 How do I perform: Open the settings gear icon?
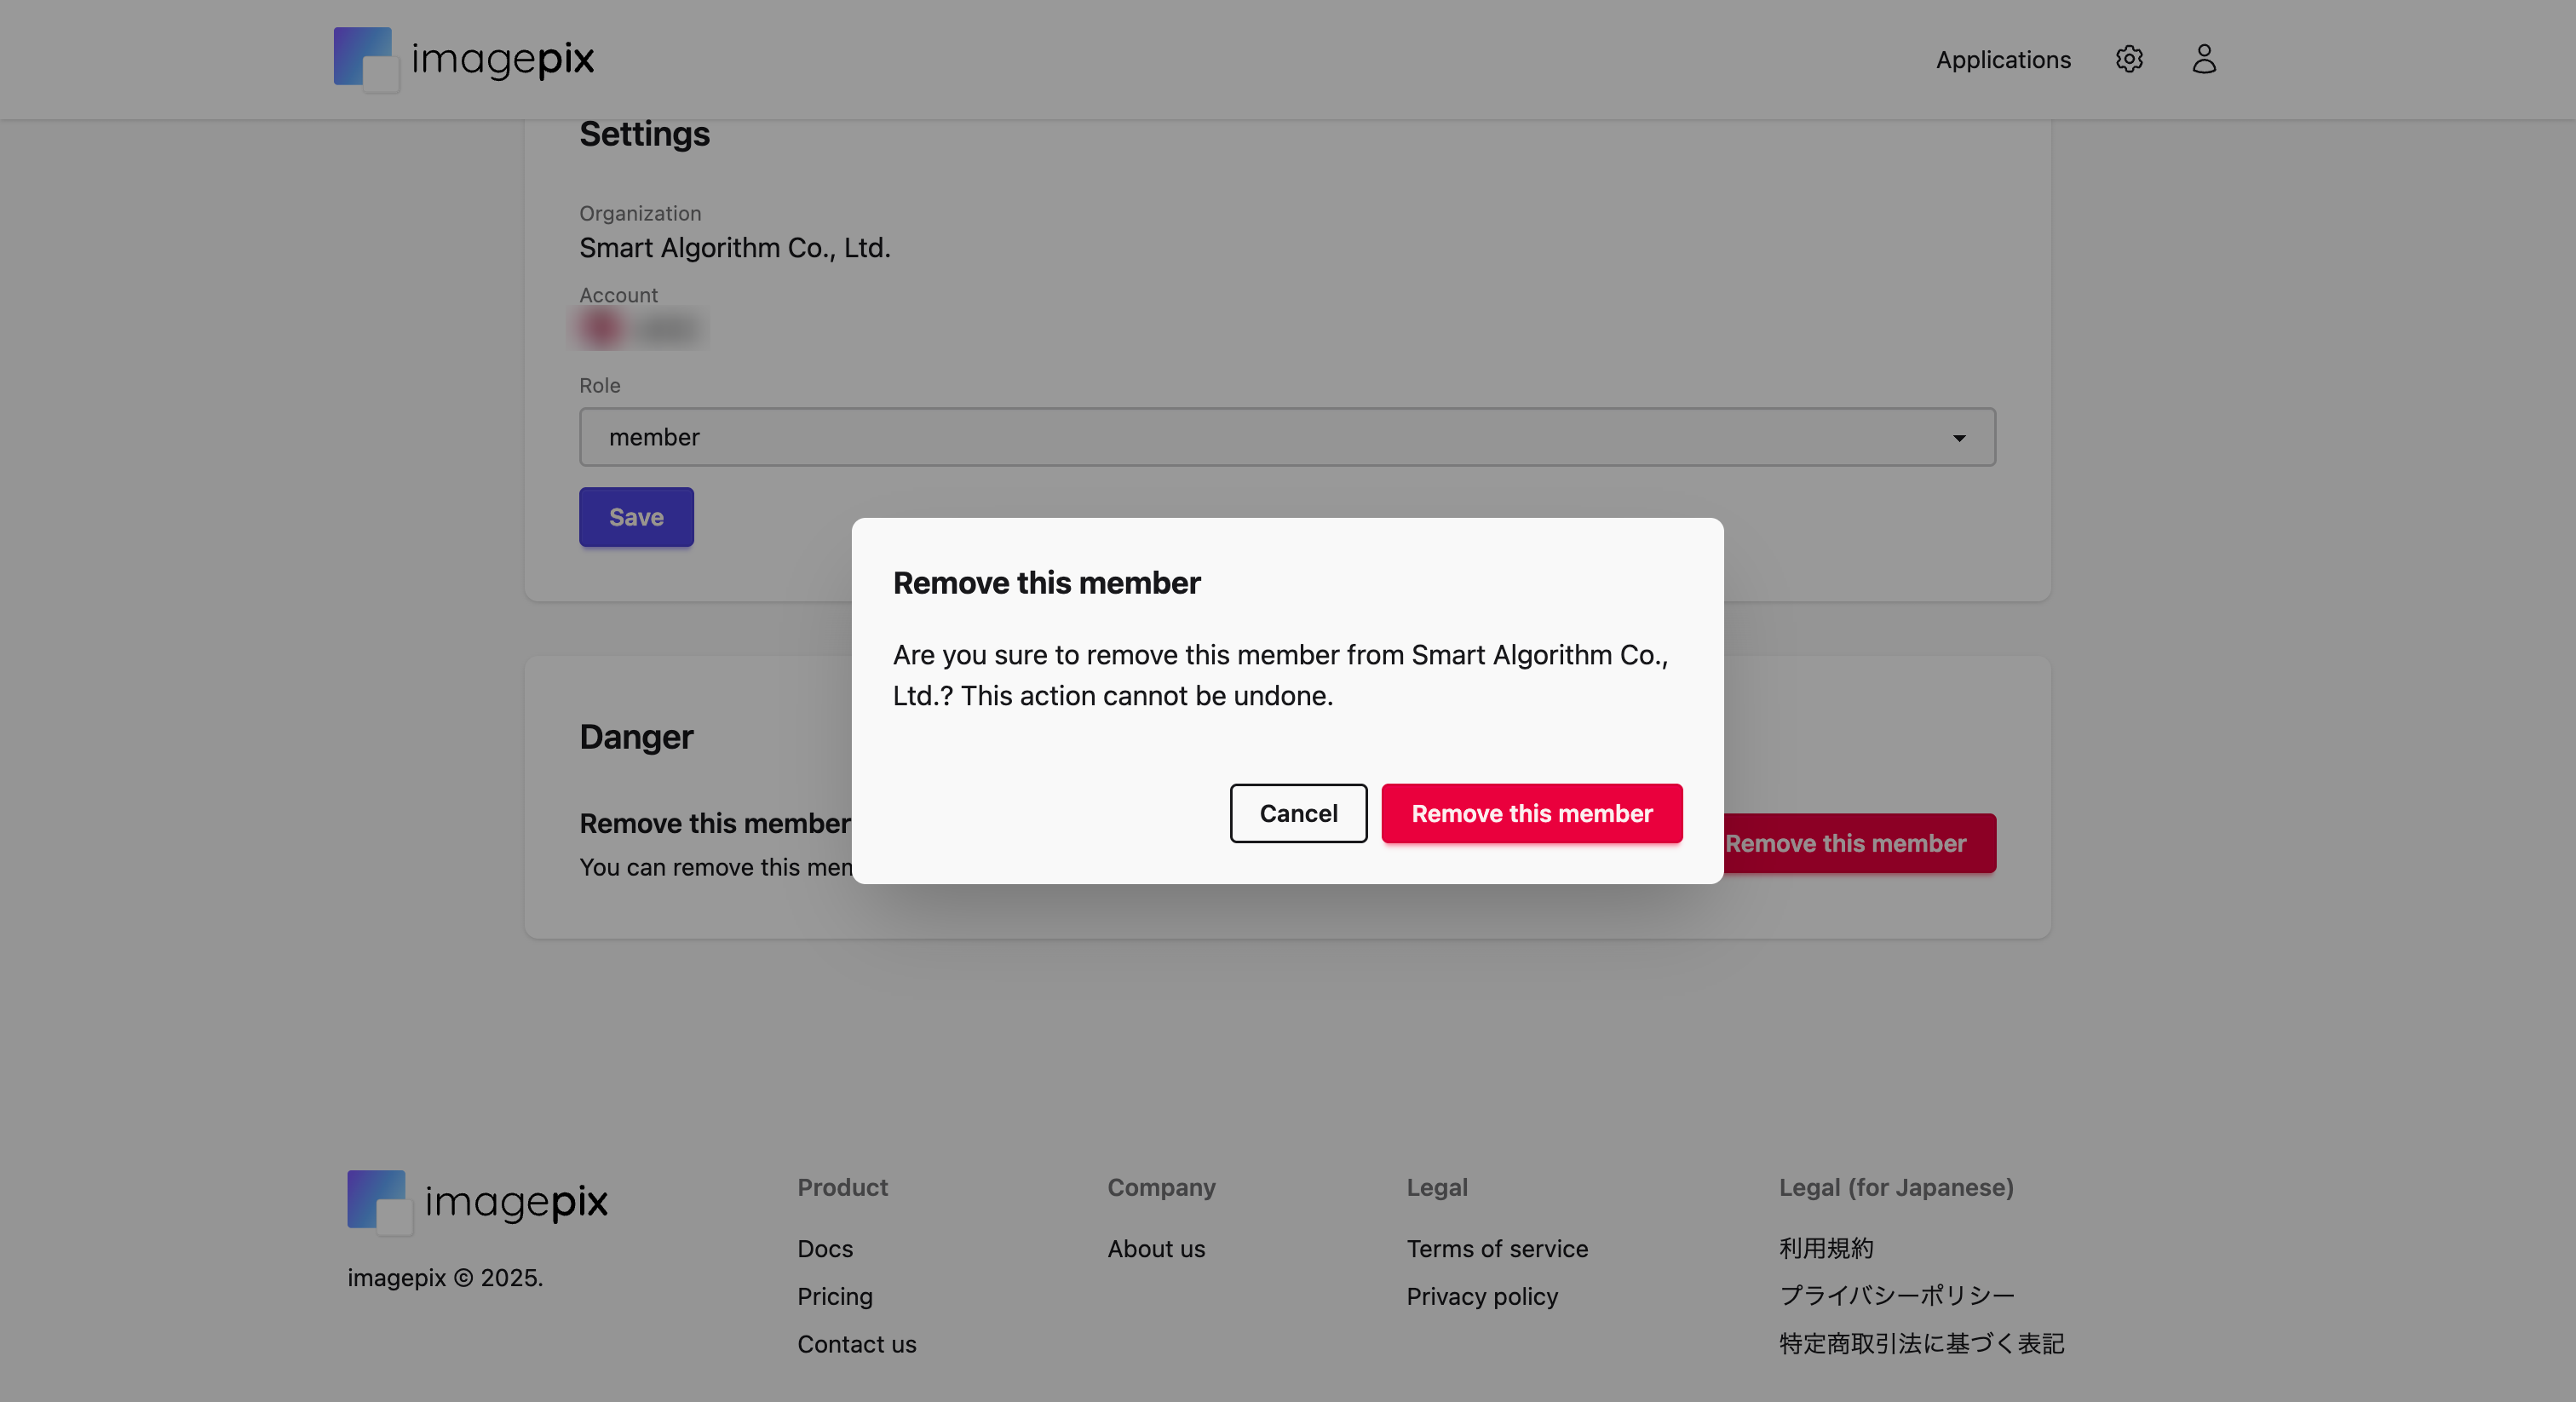[2129, 59]
